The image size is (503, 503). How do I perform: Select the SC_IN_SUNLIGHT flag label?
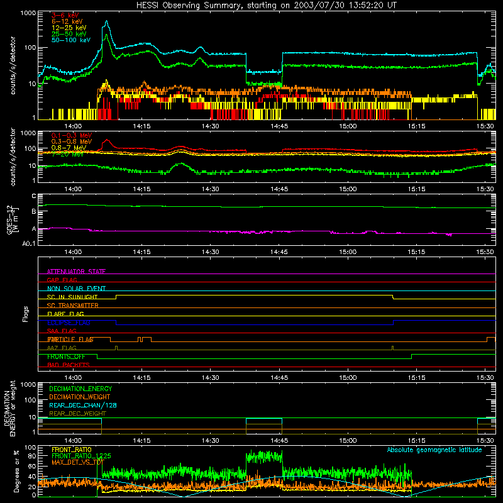(x=72, y=297)
